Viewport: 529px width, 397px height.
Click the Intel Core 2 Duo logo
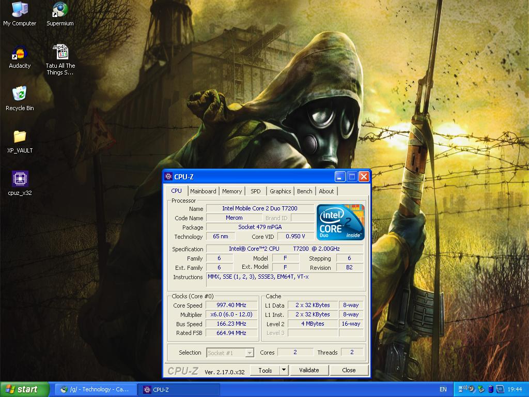(340, 222)
